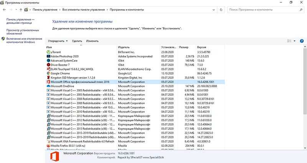Click scrollbar down arrow
307x163 pixels.
(305, 148)
